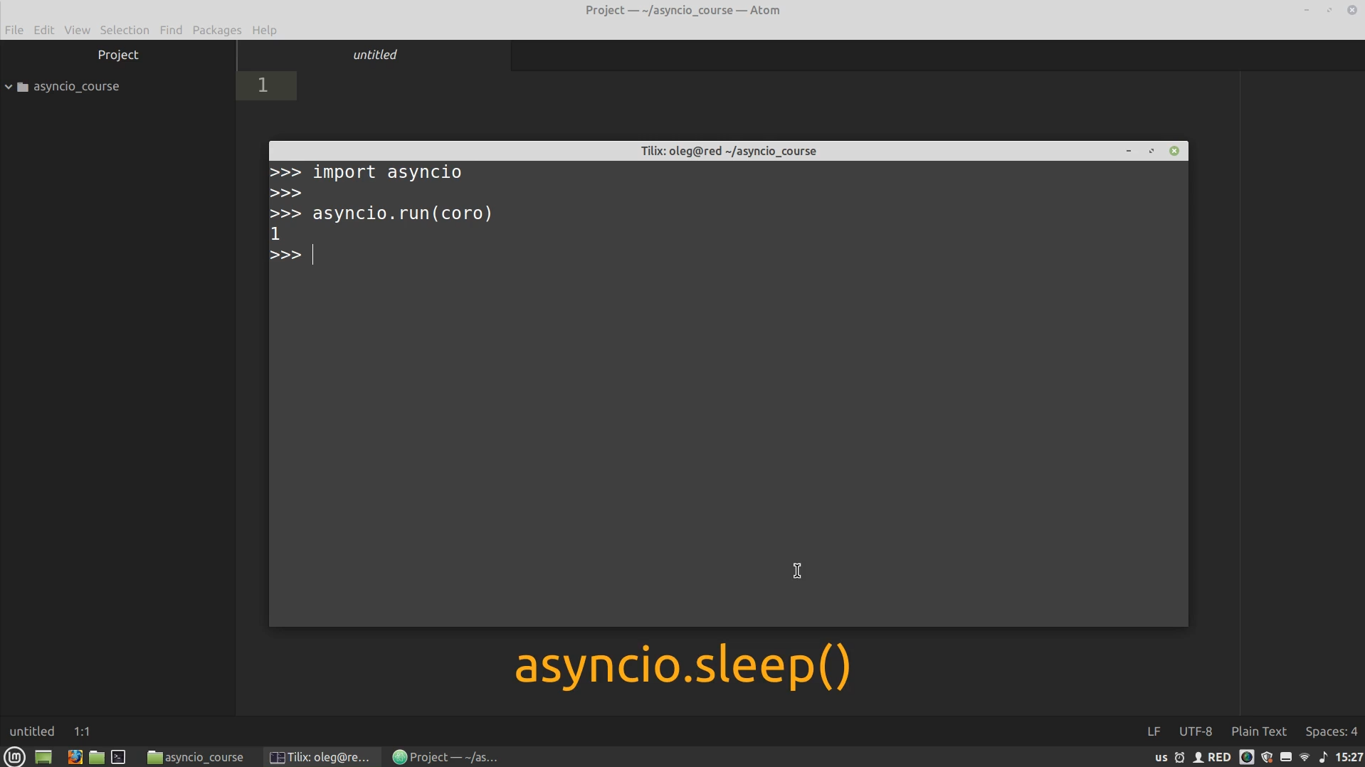Click the asyncio_course taskbar window button
Viewport: 1365px width, 767px height.
tap(196, 757)
